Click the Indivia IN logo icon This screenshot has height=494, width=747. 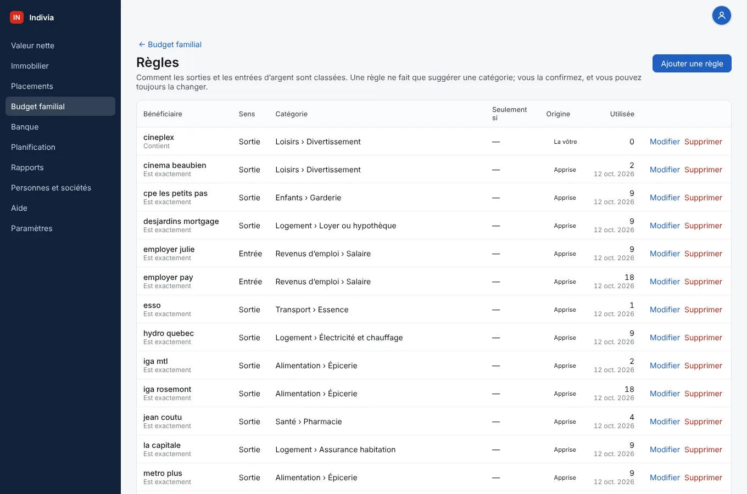click(16, 18)
